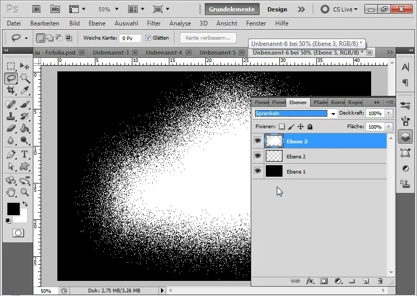Viewport: 417px width, 296px height.
Task: Toggle the Glätten checkbox
Action: [x=148, y=38]
